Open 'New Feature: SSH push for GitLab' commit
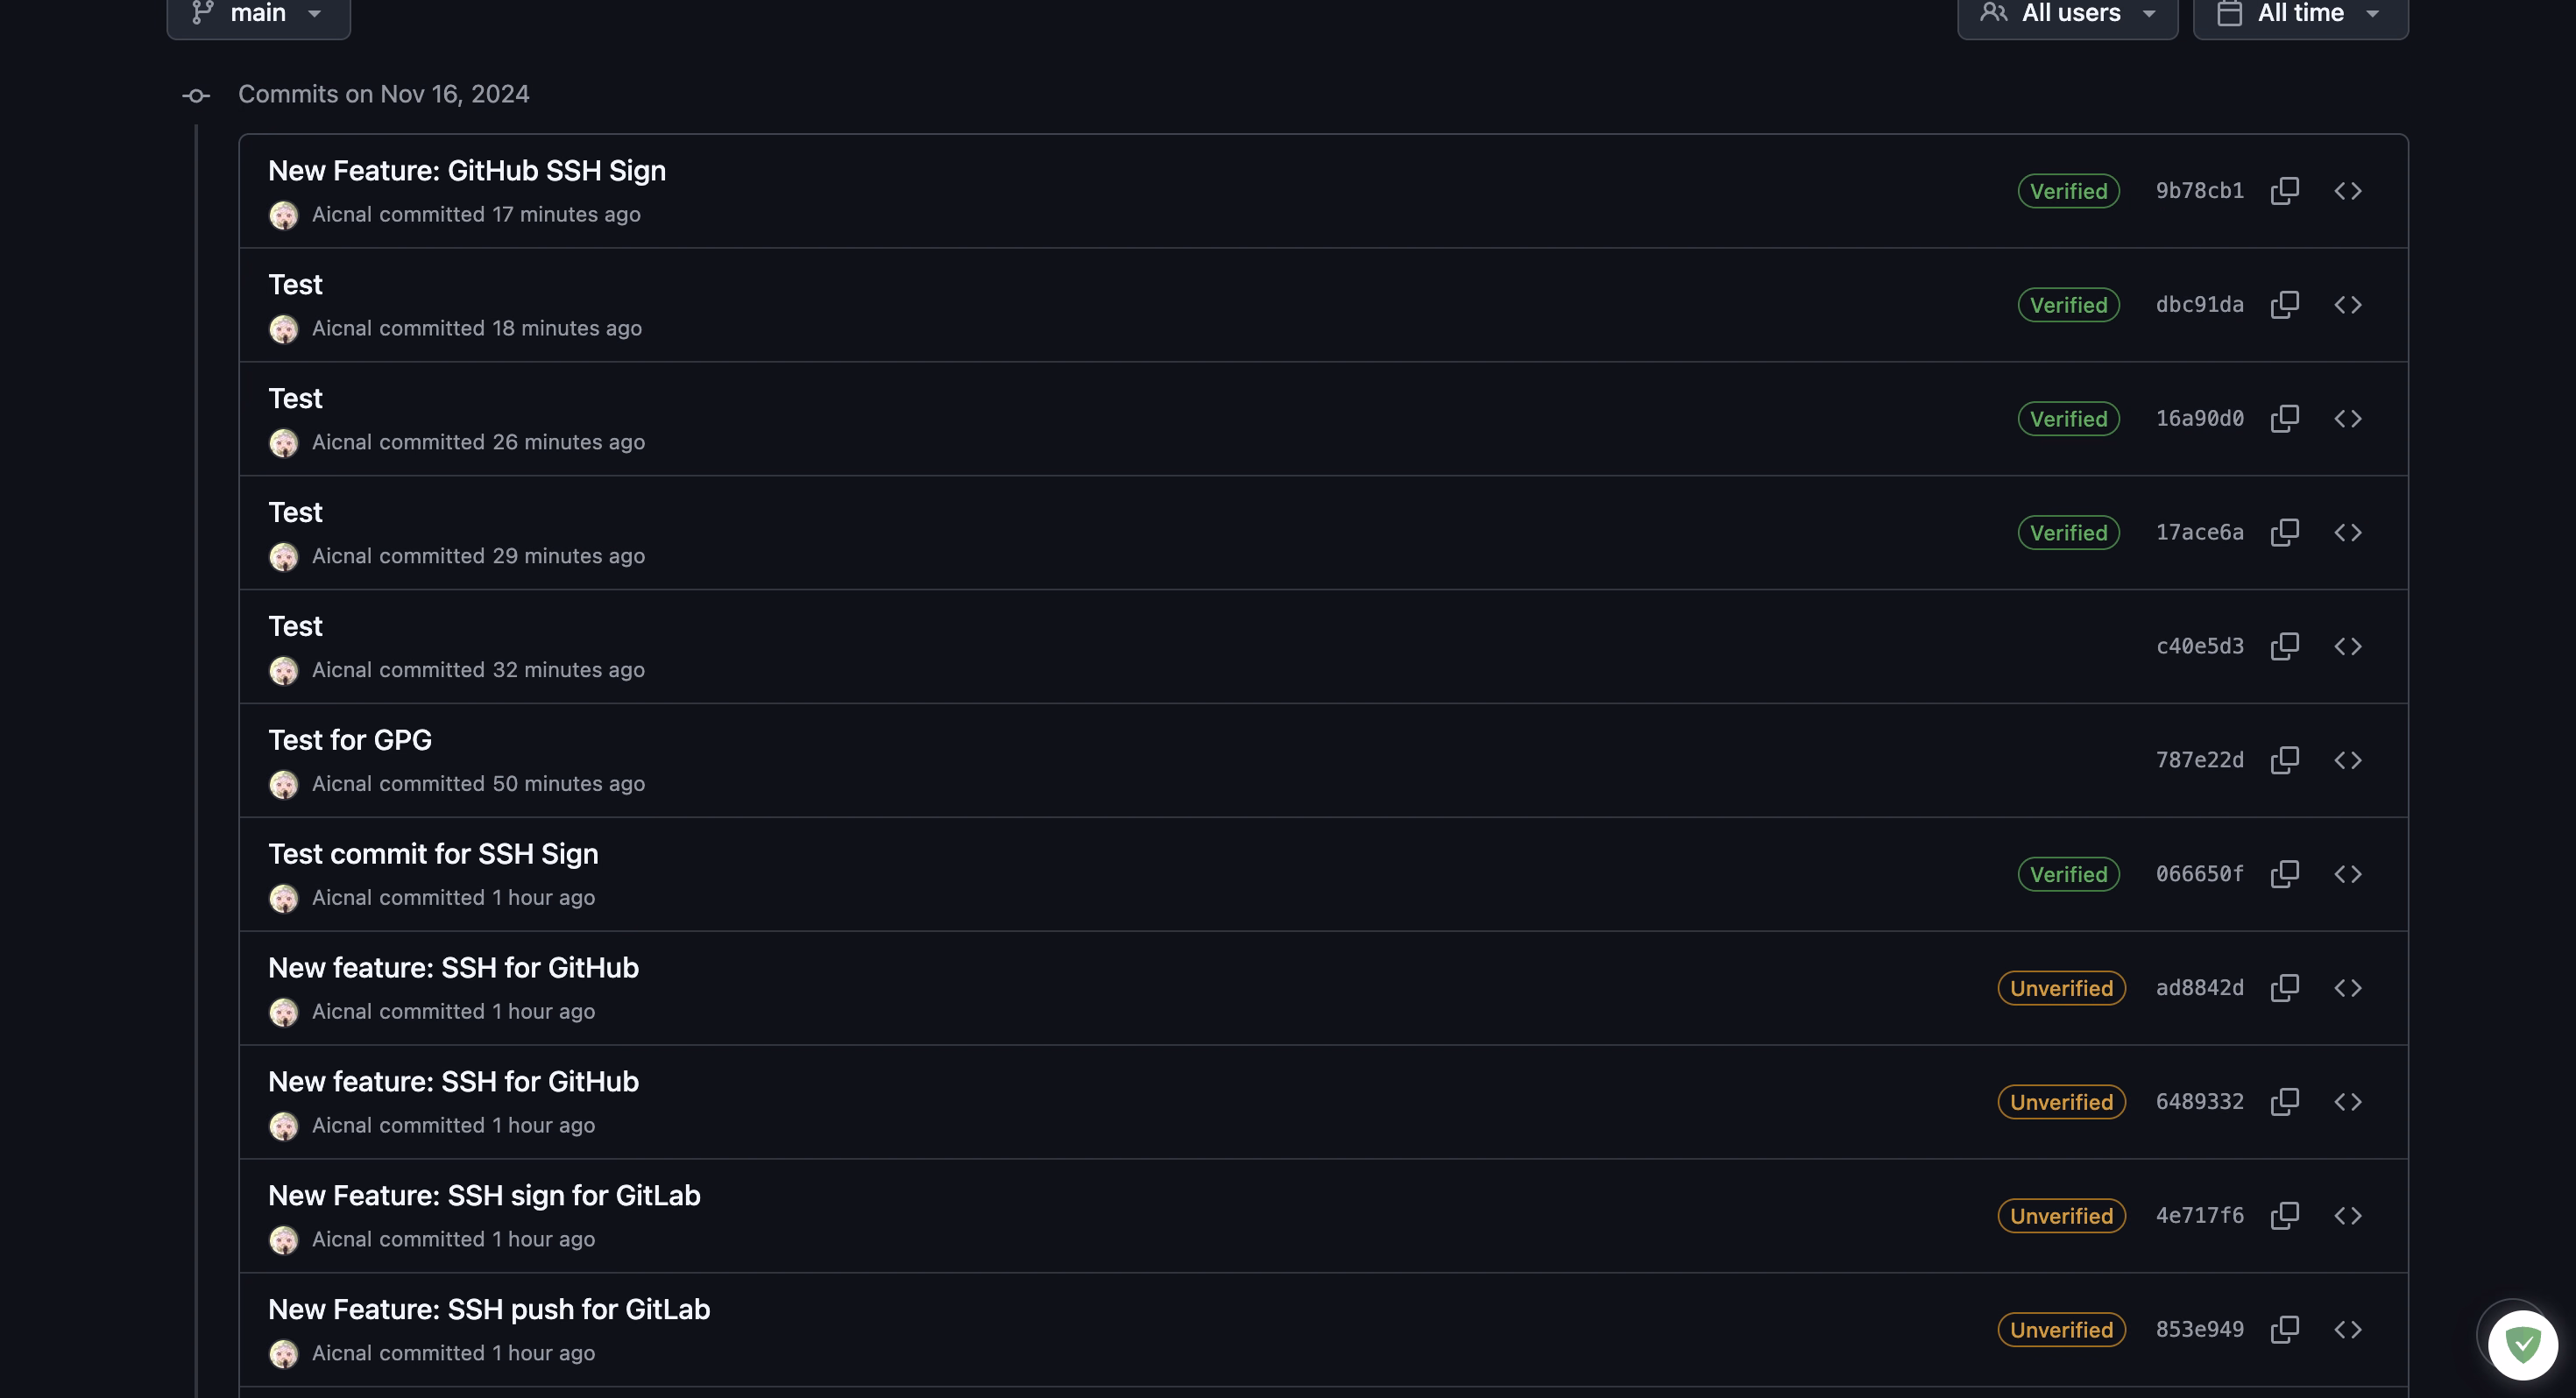Viewport: 2576px width, 1398px height. [x=489, y=1310]
